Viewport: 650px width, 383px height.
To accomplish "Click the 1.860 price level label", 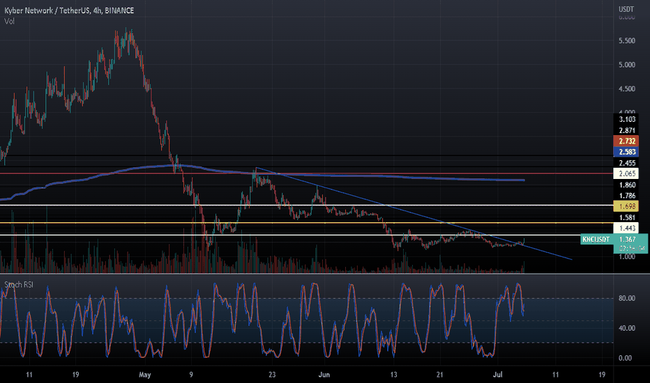I will coord(626,185).
